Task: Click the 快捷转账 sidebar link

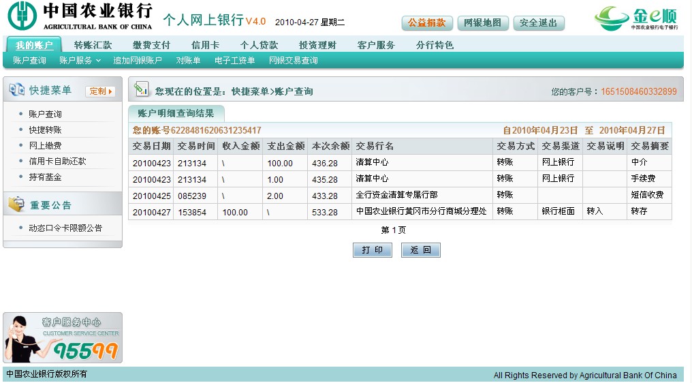Action: pos(45,130)
